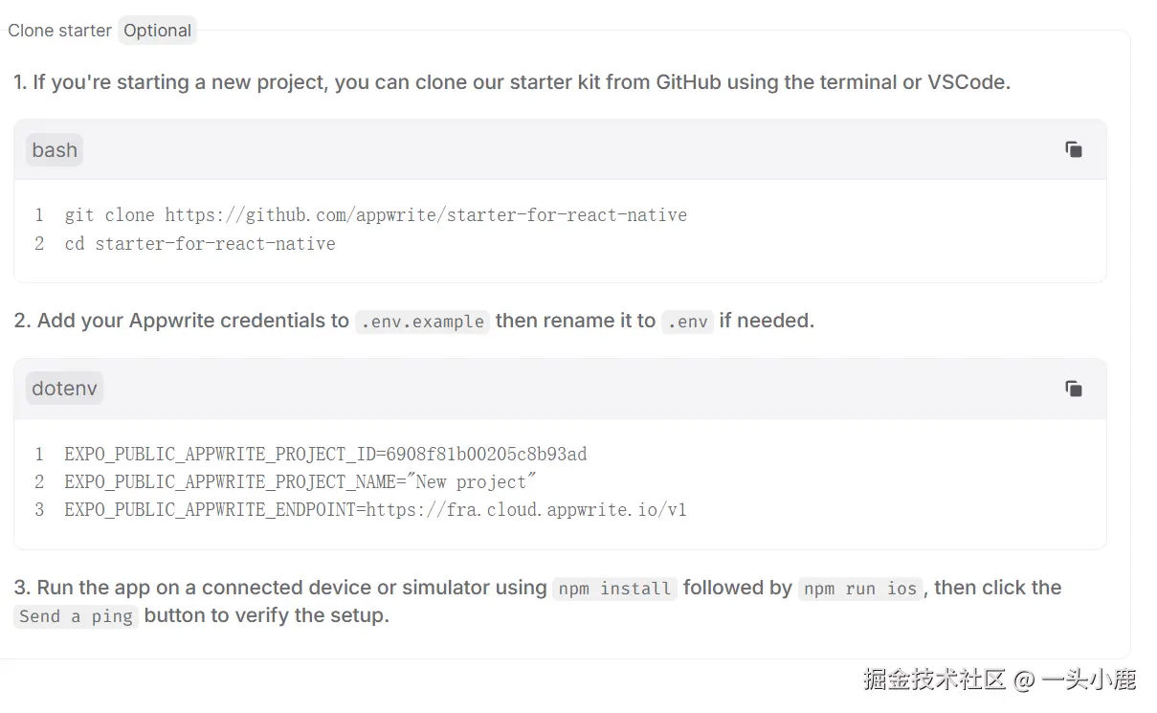Select the EXPO_PUBLIC_APPWRITE_PROJECT_ID line

coord(325,454)
